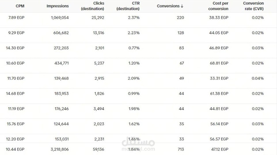The image size is (277, 155).
Task: Click the Clicks (destination) column header
Action: (x=92, y=6)
